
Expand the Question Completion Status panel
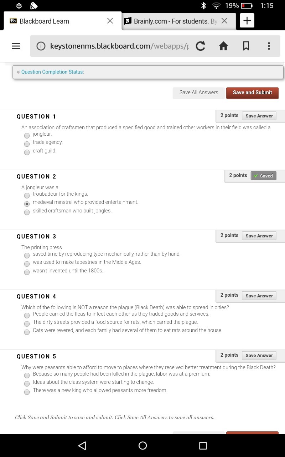pos(148,72)
